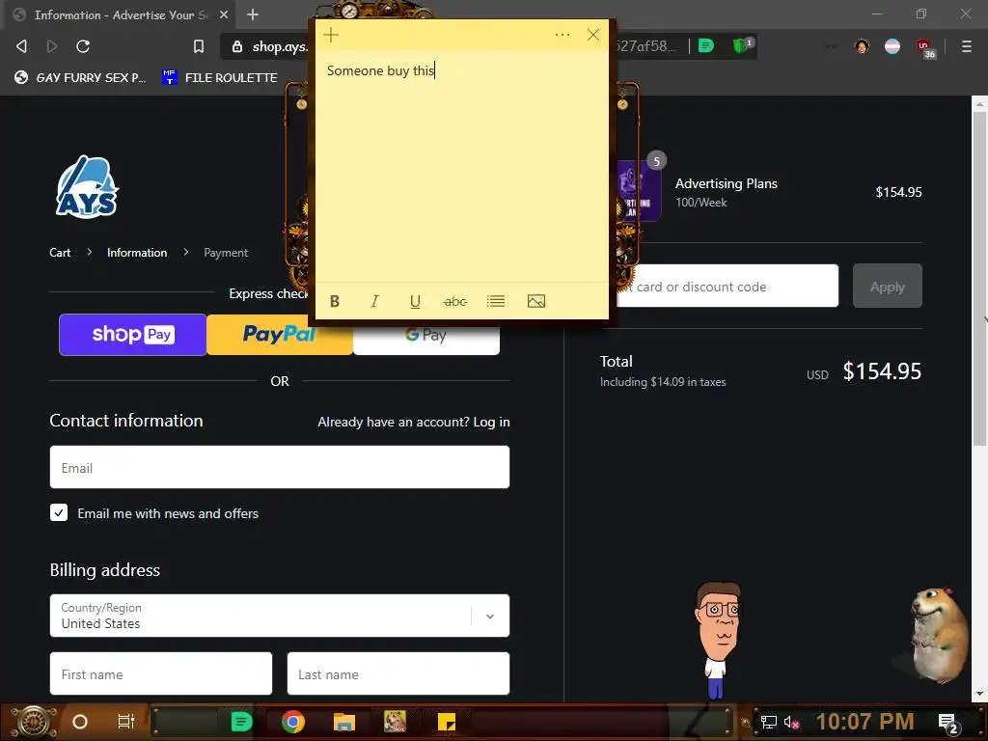This screenshot has height=741, width=988.
Task: Insert image into sticky note
Action: (x=536, y=301)
